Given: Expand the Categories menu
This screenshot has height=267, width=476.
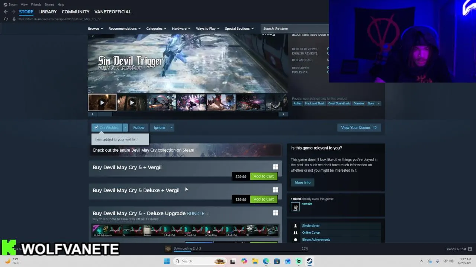Looking at the screenshot, I should (x=156, y=29).
